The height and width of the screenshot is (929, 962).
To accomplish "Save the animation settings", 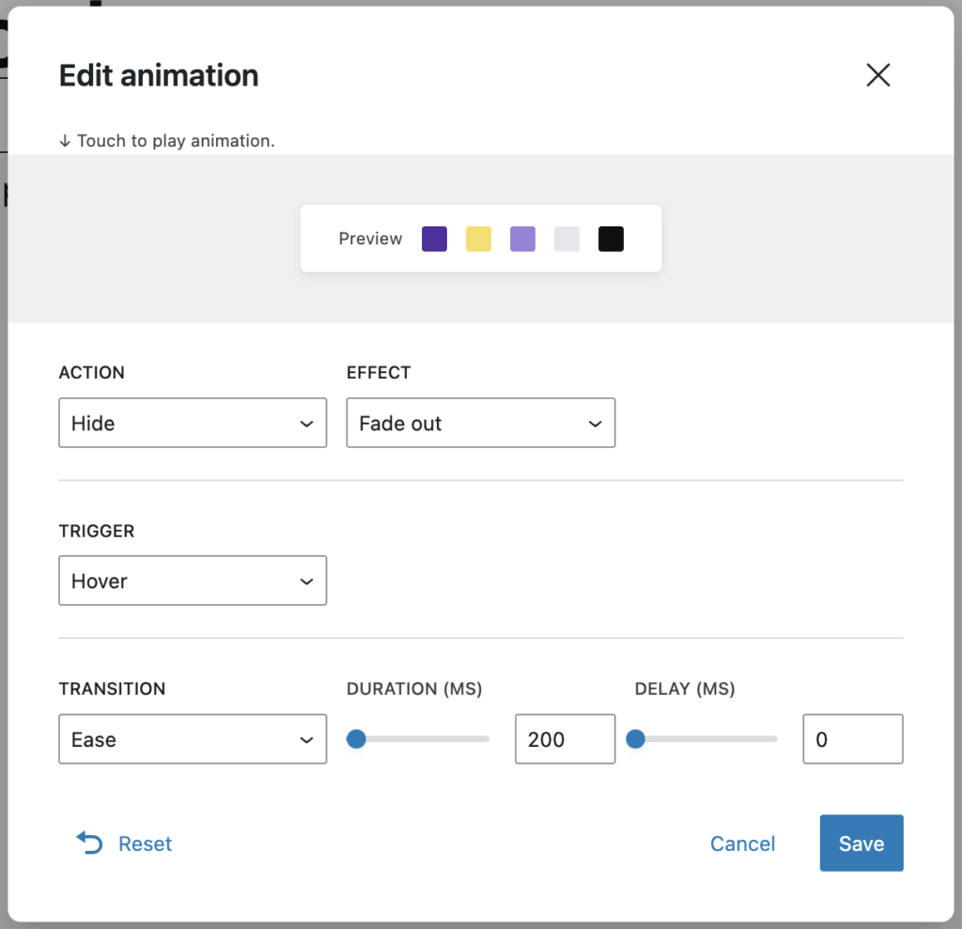I will point(861,844).
